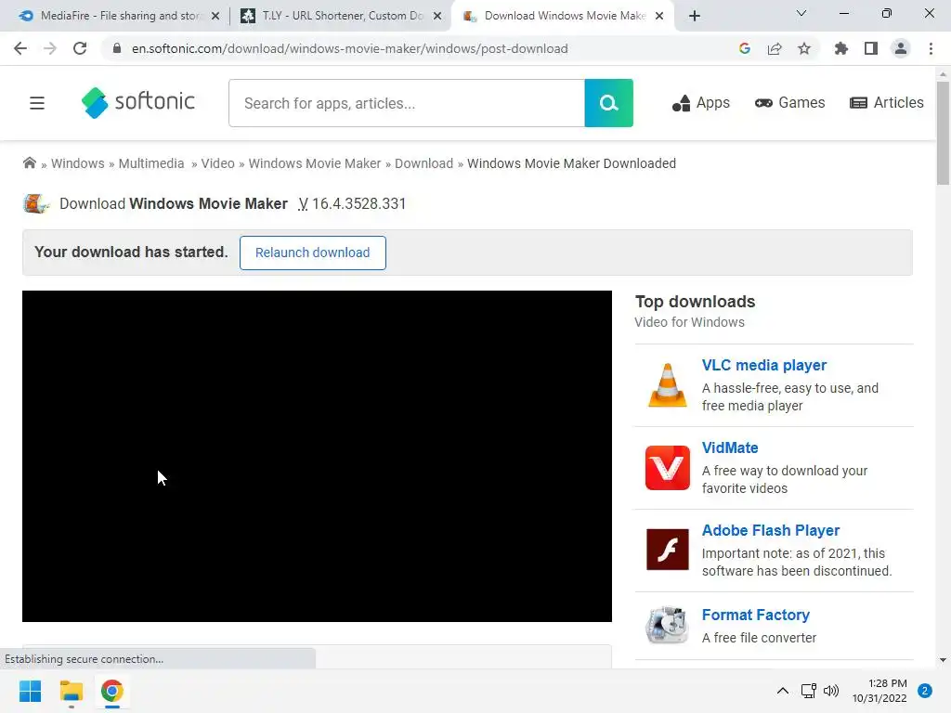The image size is (951, 713).
Task: Open the notification badge showing 2
Action: point(925,691)
